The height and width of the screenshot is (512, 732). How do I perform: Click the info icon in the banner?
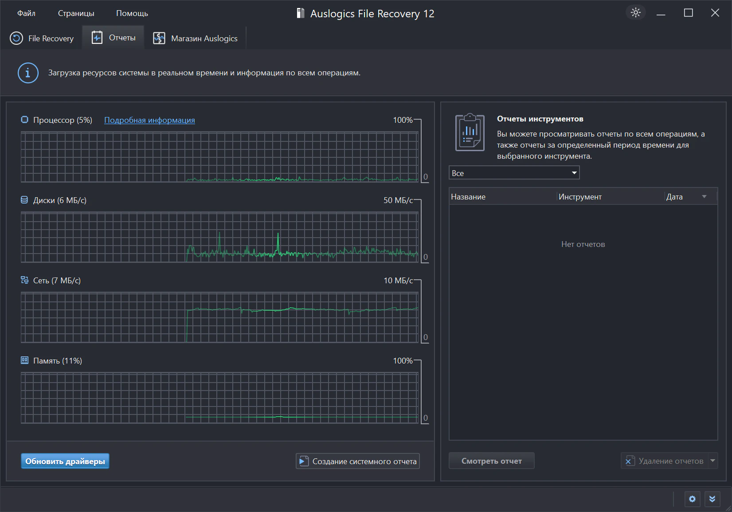click(28, 73)
